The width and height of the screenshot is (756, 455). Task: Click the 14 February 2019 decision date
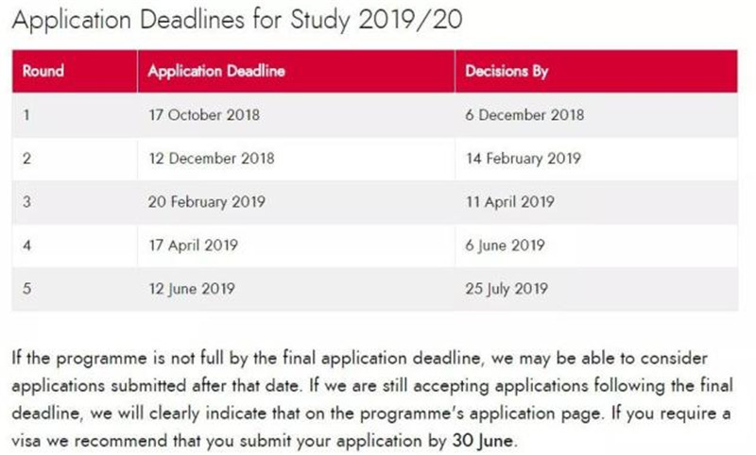[524, 159]
